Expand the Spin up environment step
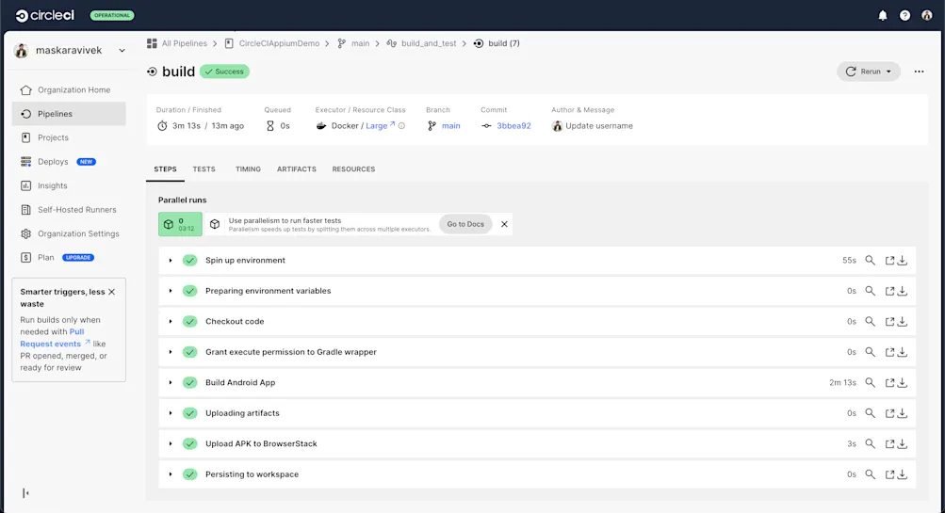Screen dimensions: 945x513 coord(171,261)
